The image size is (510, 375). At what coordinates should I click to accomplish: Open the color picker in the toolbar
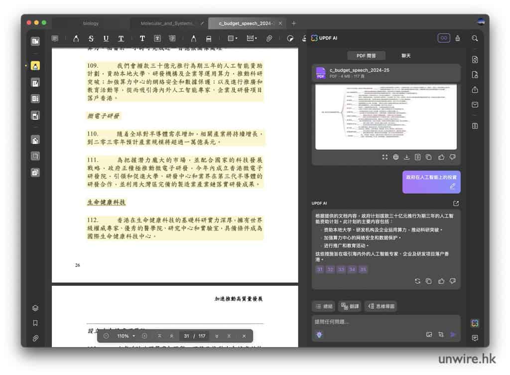290,38
